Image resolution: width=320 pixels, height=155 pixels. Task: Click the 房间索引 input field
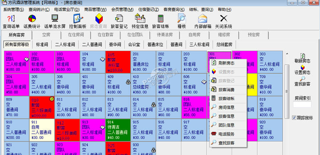point(303,104)
